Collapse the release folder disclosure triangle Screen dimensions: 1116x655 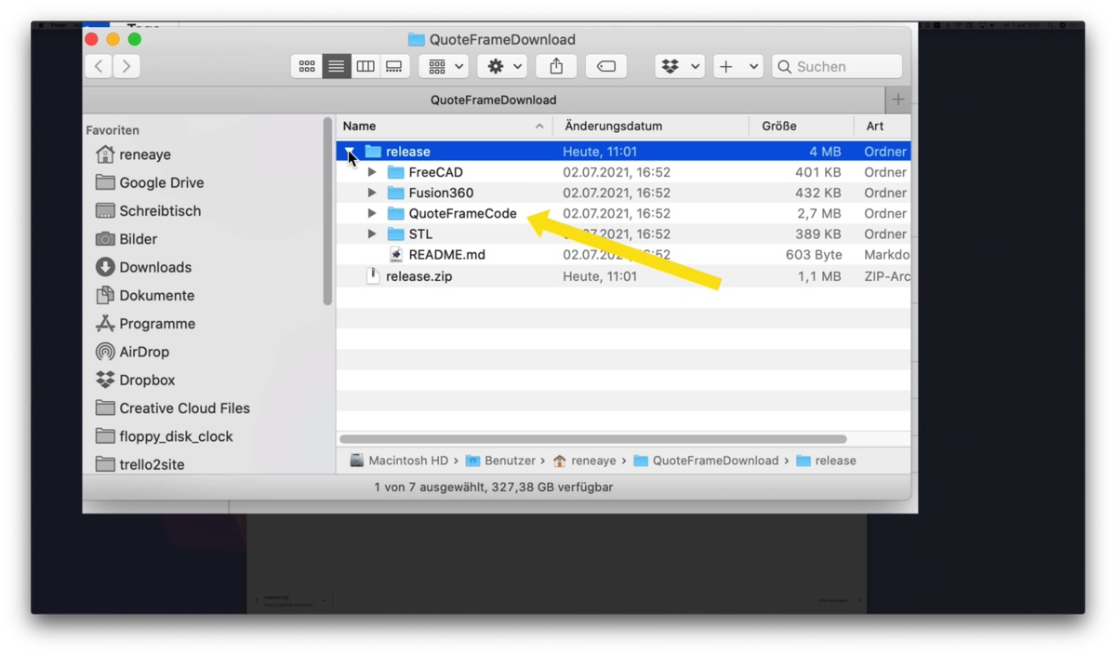coord(350,152)
